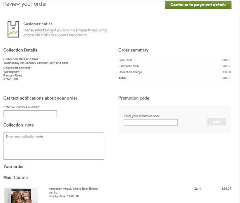Viewport: 240px width, 203px height.
Task: Click Continue to payment details button
Action: pyautogui.click(x=198, y=5)
